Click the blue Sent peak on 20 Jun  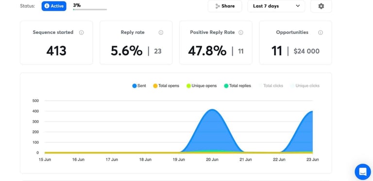pos(212,110)
